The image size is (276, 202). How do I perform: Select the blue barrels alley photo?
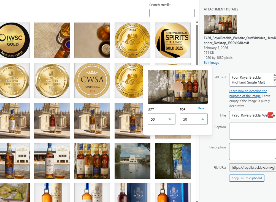click(x=173, y=161)
